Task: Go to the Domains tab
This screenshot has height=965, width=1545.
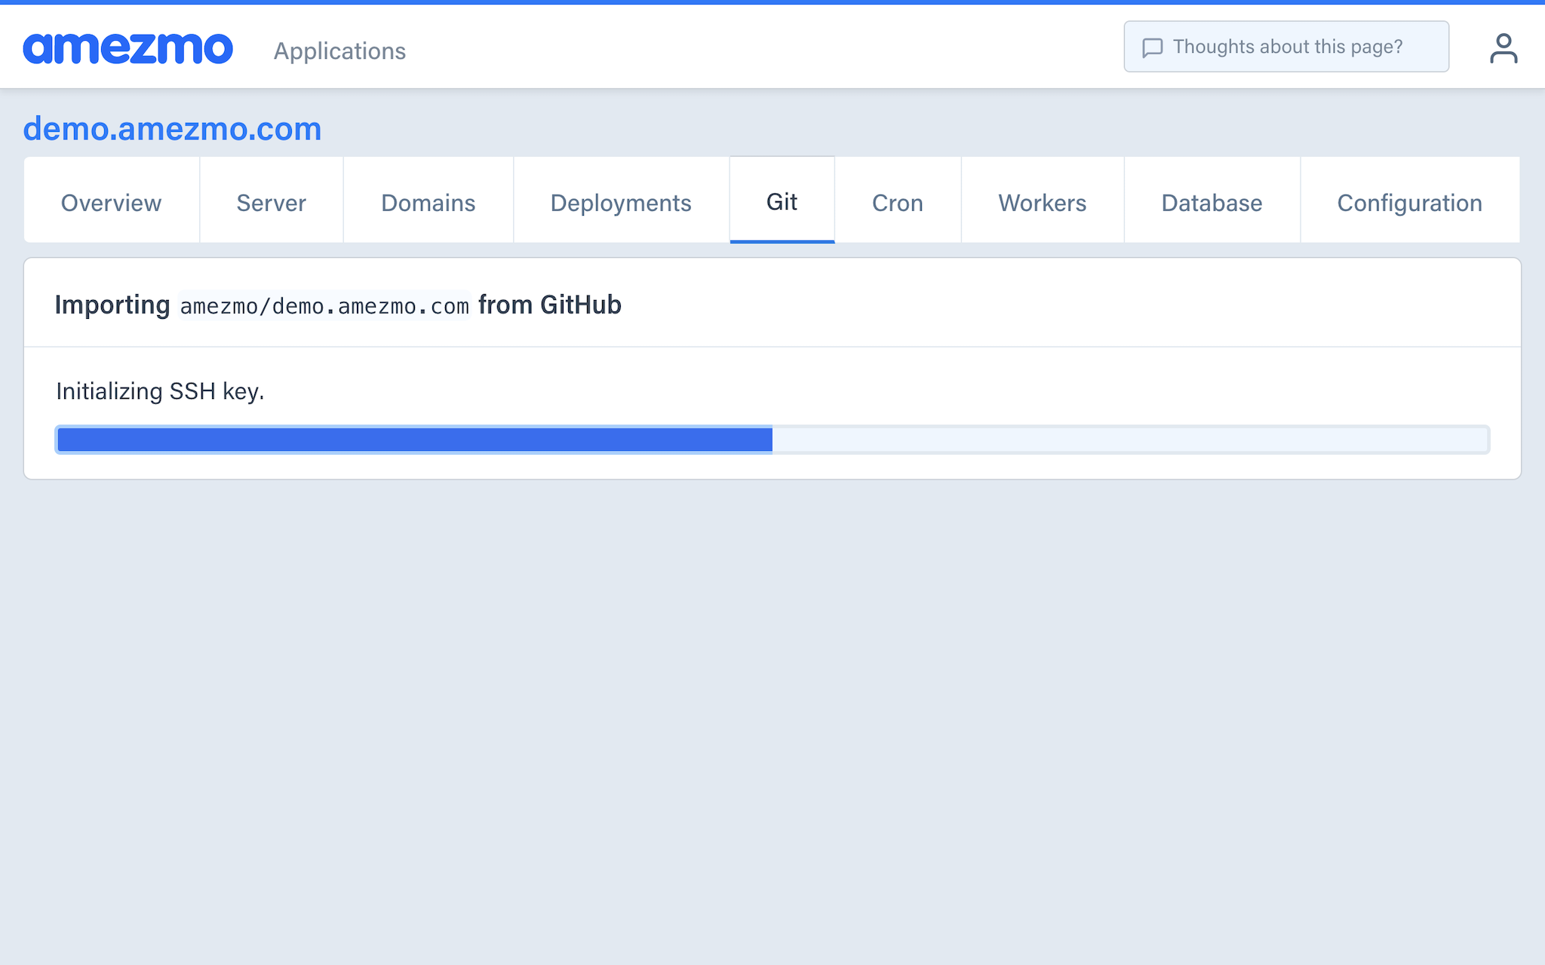Action: coord(428,202)
